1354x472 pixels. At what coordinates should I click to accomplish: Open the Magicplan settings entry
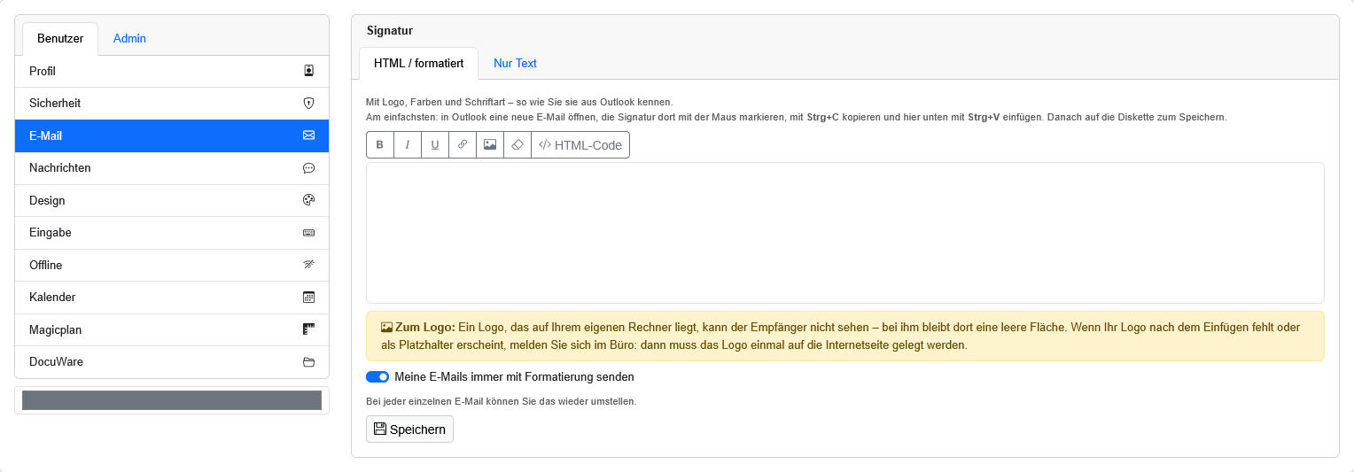(172, 329)
